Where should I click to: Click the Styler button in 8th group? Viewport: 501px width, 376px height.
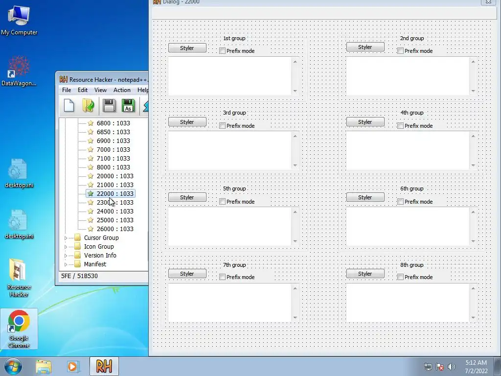(365, 274)
